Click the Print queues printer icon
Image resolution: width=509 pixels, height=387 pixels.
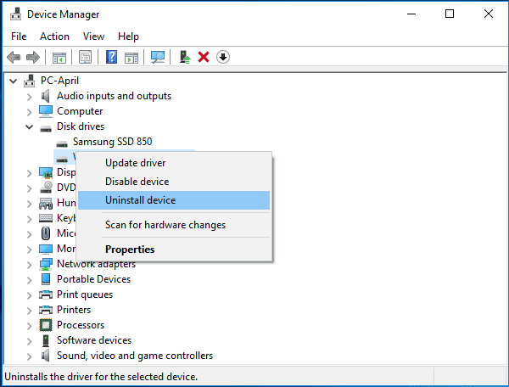tap(46, 294)
